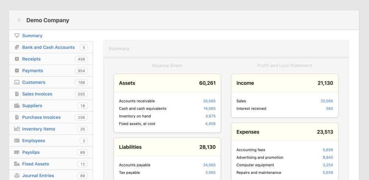Click the Suppliers building icon
This screenshot has height=180, width=369.
click(17, 106)
